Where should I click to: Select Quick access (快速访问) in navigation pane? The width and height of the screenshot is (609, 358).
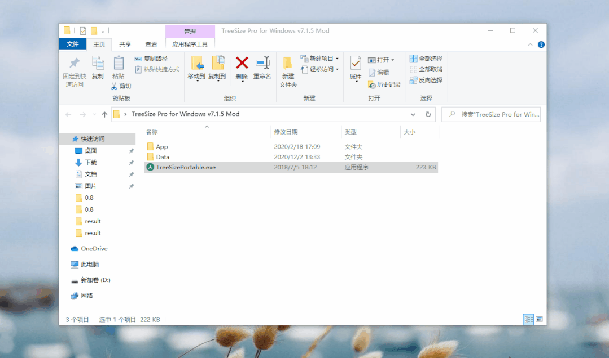click(98, 138)
